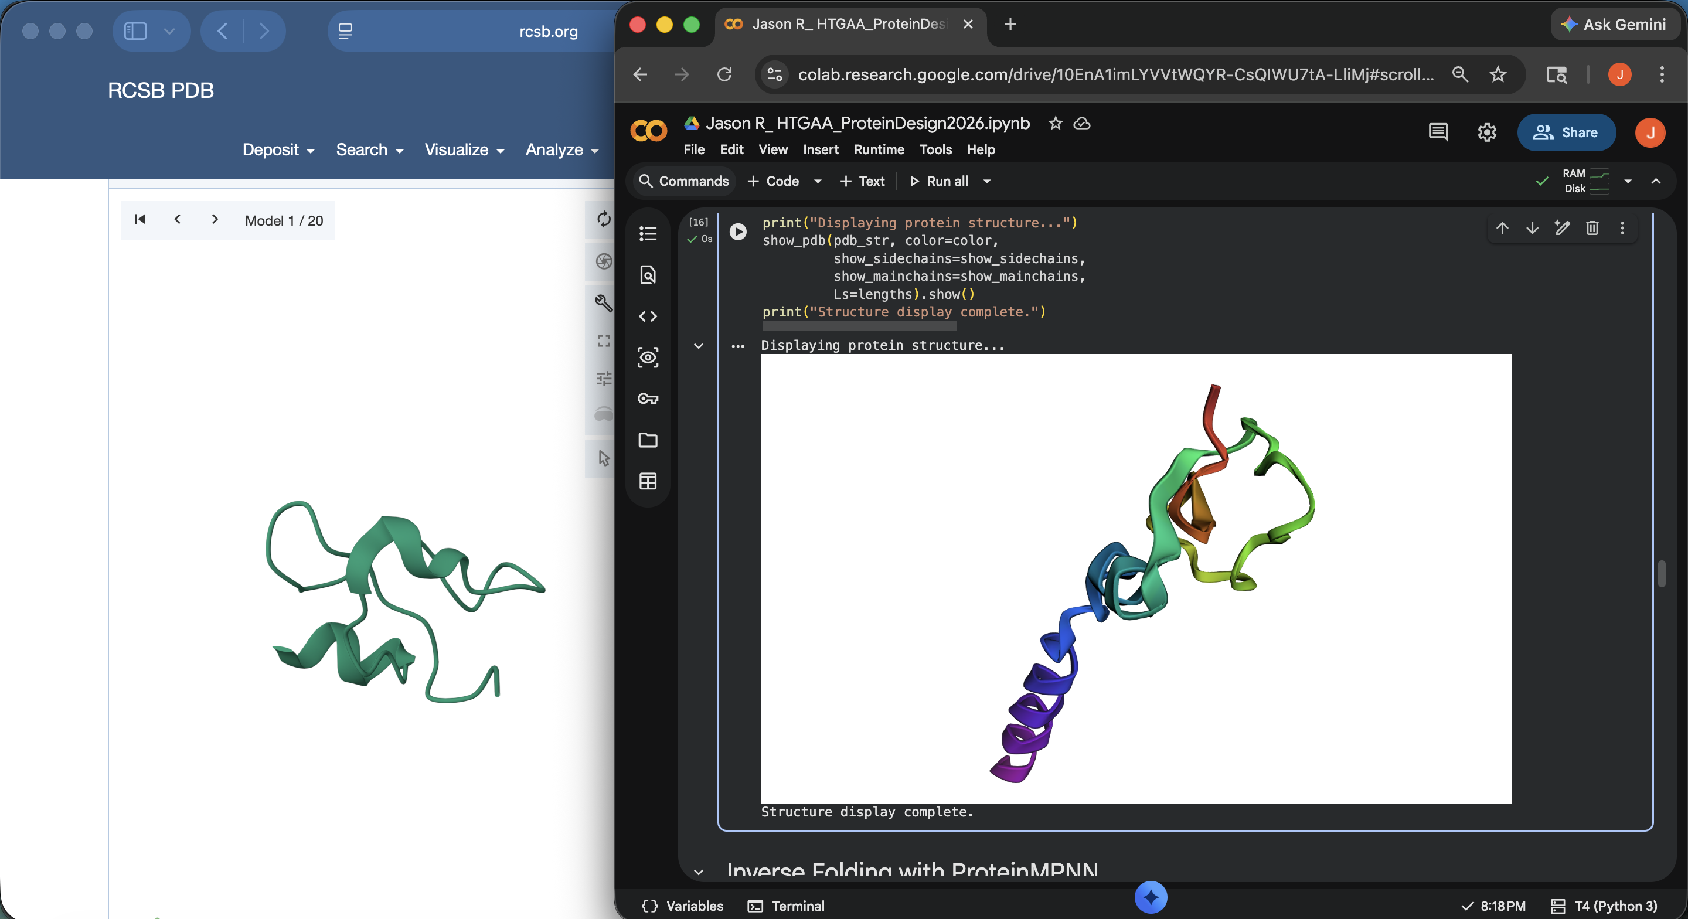Delete the current cell

click(x=1592, y=228)
